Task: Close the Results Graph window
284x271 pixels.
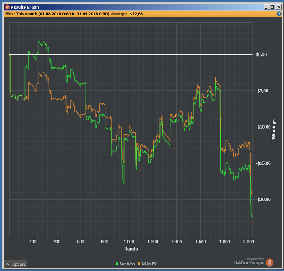Action: [279, 7]
